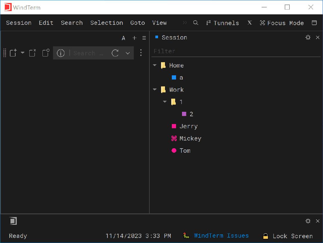Open the search options chevron dropdown
This screenshot has height=243, width=323.
128,53
